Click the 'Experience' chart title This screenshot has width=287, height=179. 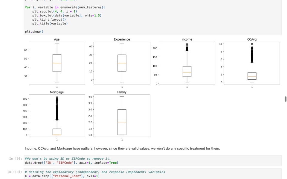(122, 39)
